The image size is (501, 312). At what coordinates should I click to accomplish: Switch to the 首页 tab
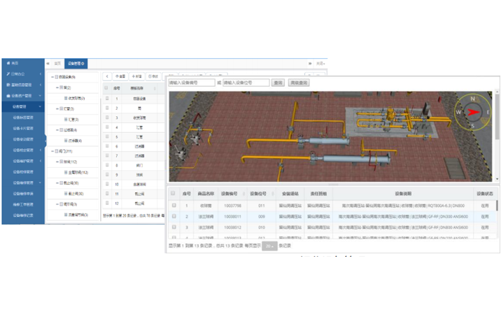pos(57,64)
